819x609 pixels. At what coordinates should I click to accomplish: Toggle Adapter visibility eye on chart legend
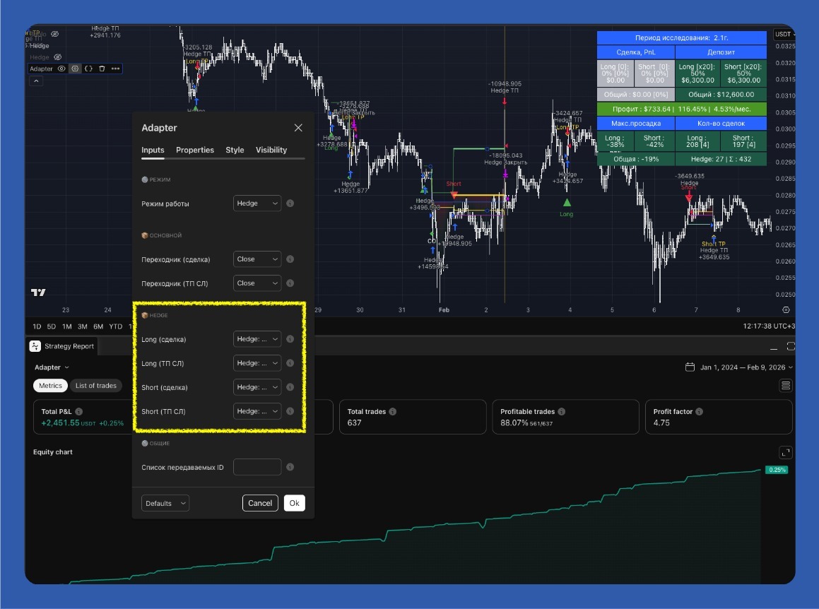click(x=61, y=69)
